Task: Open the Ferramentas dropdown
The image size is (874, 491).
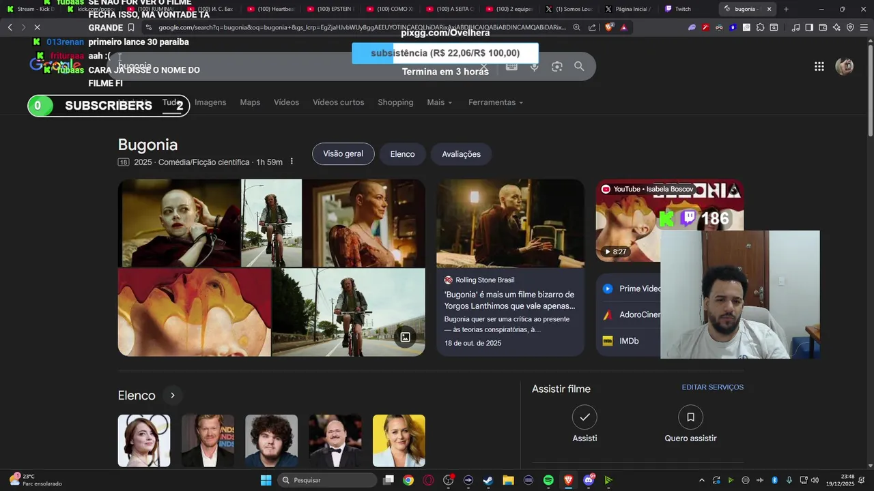Action: [496, 102]
